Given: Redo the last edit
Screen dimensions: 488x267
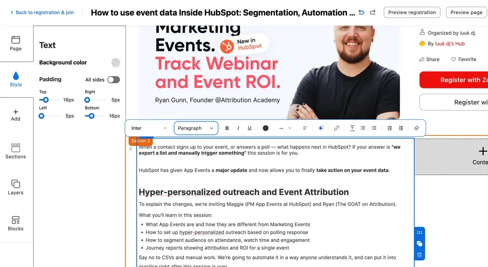Looking at the screenshot, I should coord(372,13).
